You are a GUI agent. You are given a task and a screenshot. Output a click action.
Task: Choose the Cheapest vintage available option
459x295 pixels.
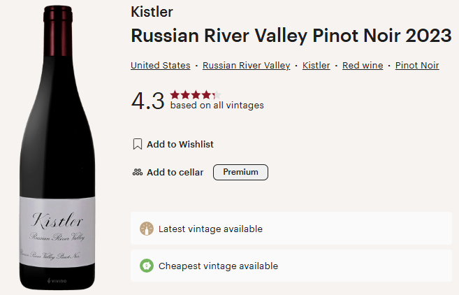[218, 266]
